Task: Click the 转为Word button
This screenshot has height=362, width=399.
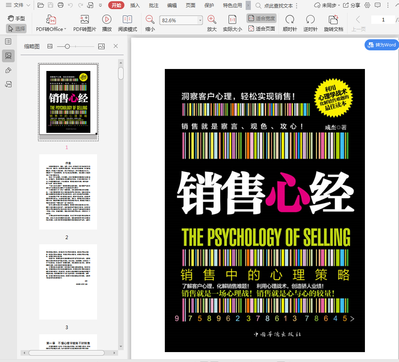Action: pyautogui.click(x=382, y=45)
